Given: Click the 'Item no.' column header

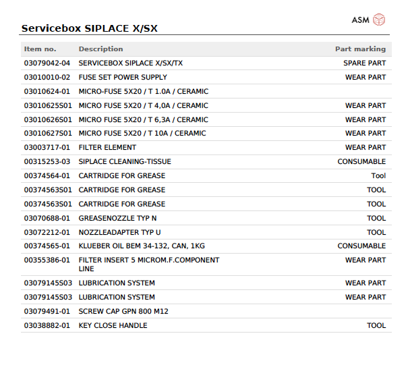Looking at the screenshot, I should click(40, 49).
